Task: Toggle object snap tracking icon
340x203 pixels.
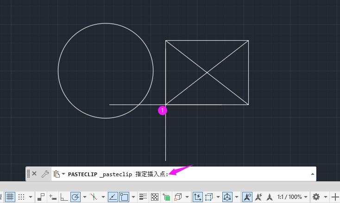Action: (113, 197)
